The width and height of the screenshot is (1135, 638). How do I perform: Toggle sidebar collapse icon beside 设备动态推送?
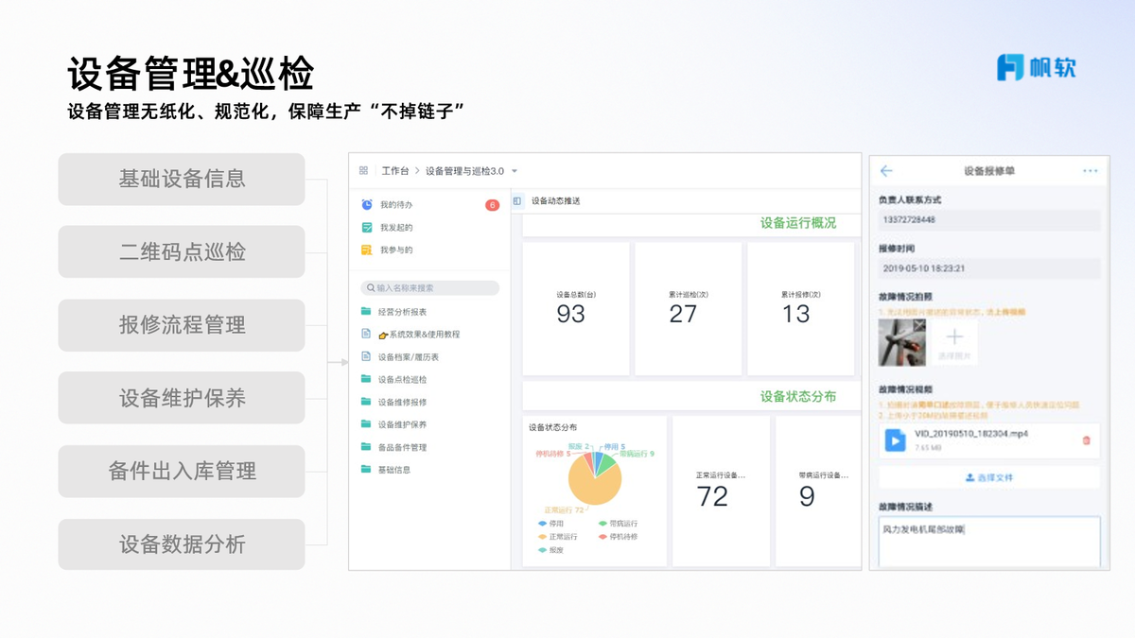517,200
